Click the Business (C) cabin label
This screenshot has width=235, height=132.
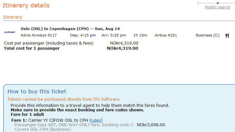click(207, 35)
